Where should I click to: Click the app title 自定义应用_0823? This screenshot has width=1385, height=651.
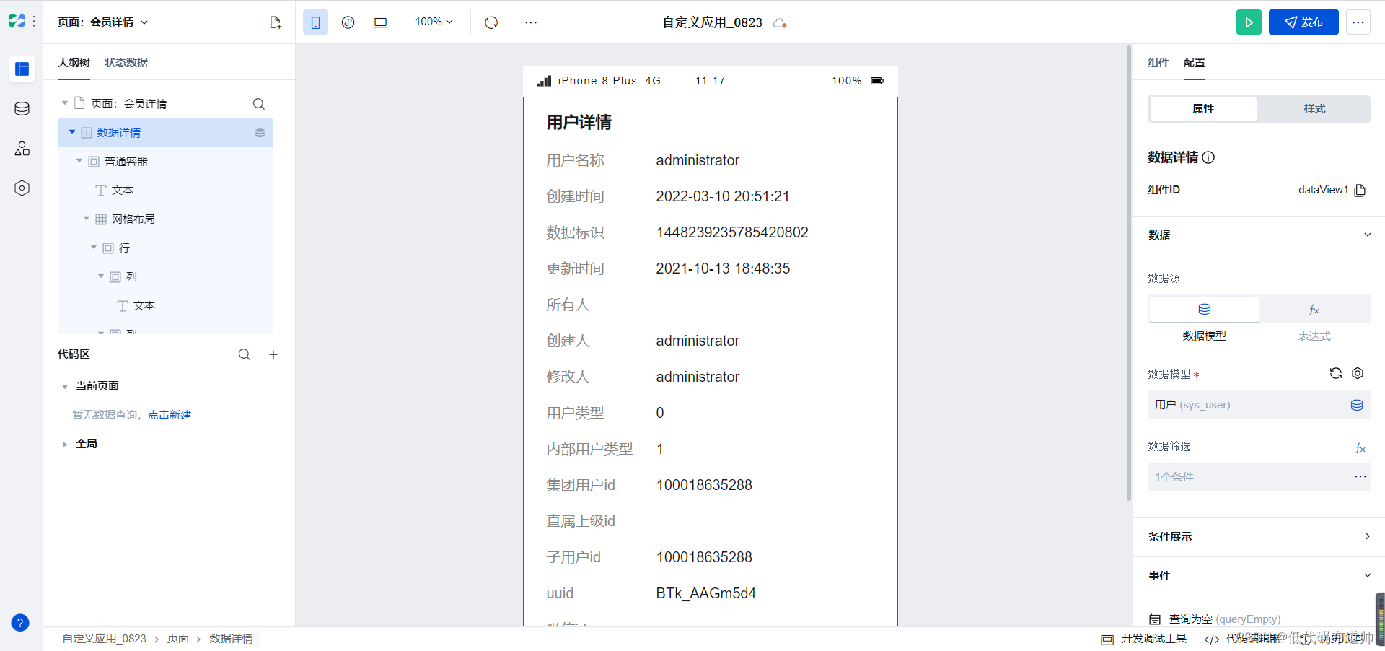coord(712,22)
